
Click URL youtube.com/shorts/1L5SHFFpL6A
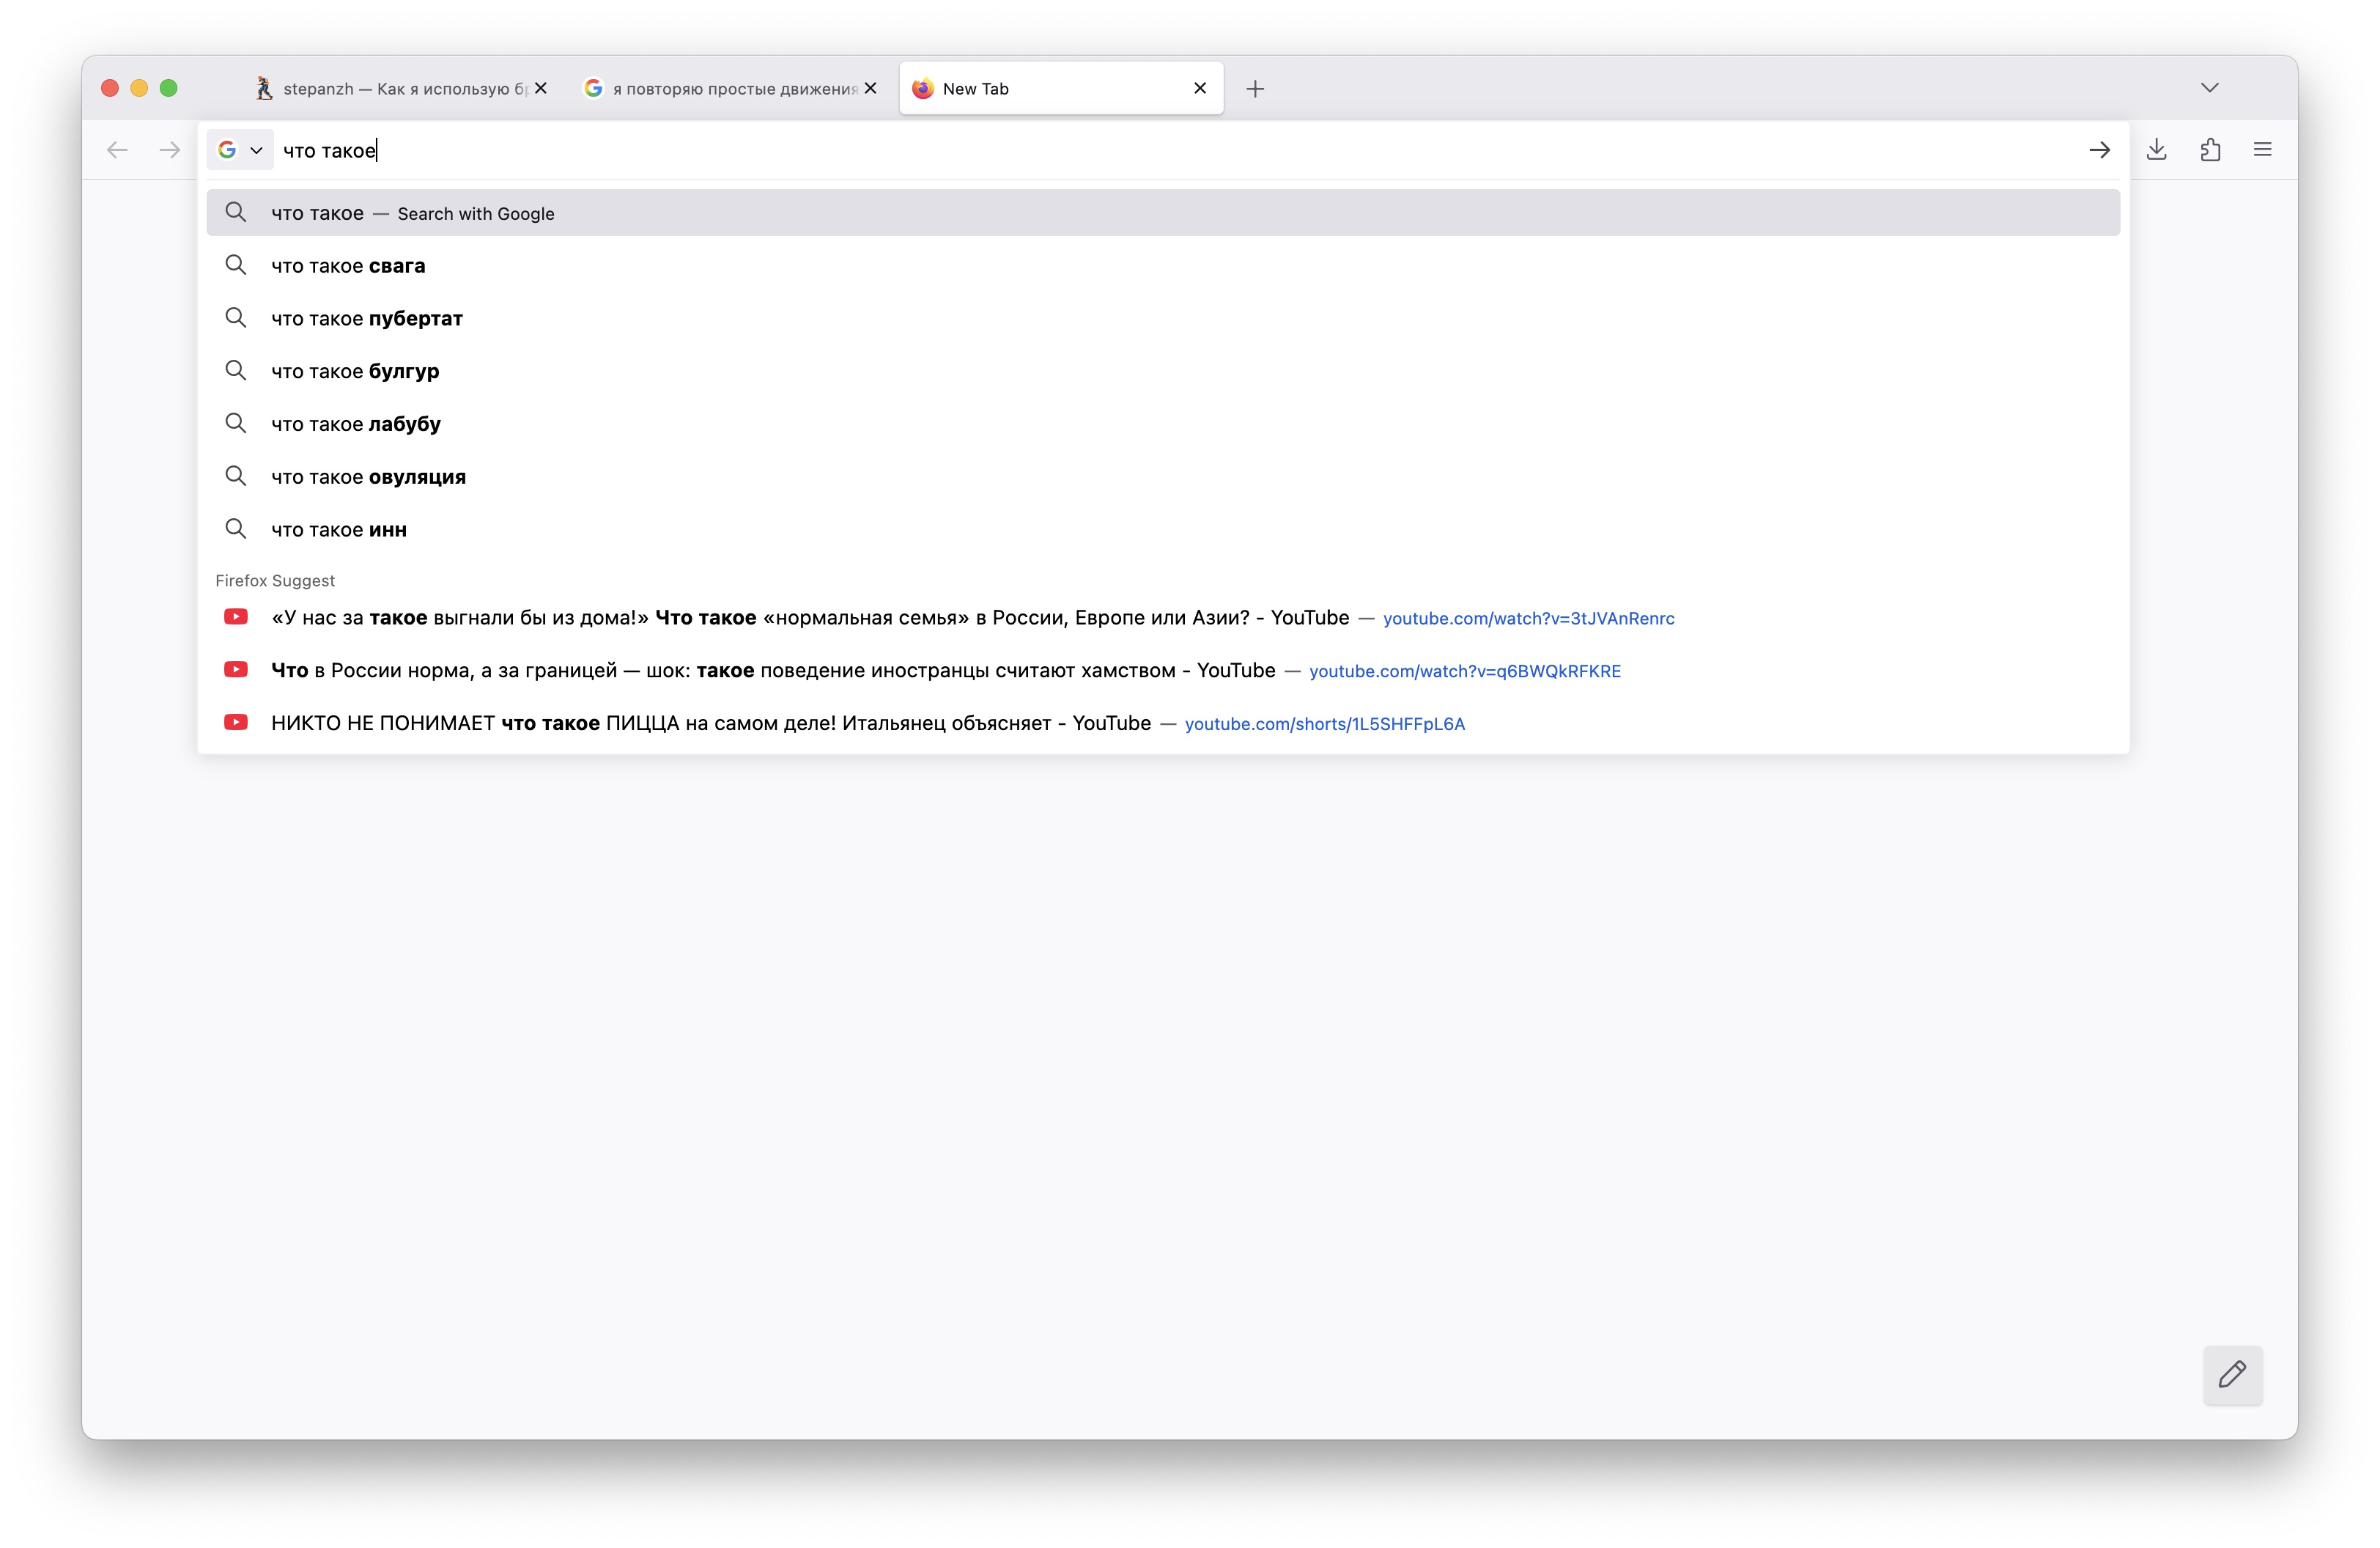tap(1324, 725)
